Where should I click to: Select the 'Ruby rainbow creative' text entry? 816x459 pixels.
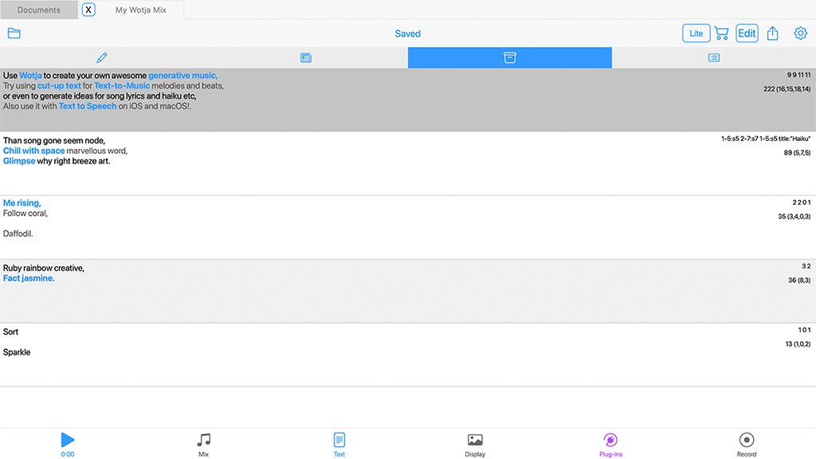[x=319, y=291]
